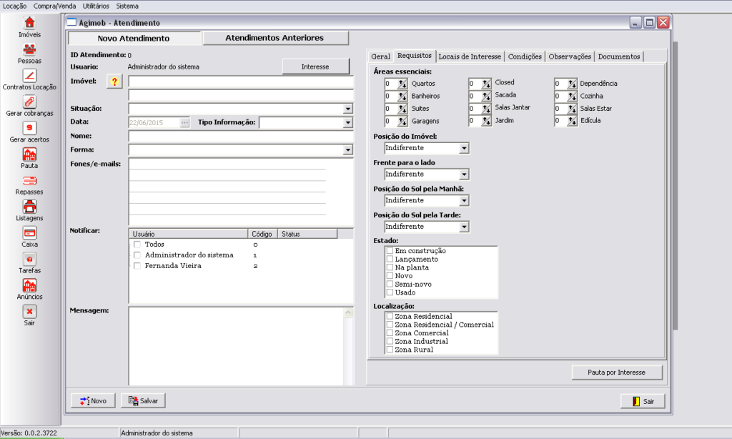Save with the Salvar button
The width and height of the screenshot is (732, 439).
(x=143, y=400)
